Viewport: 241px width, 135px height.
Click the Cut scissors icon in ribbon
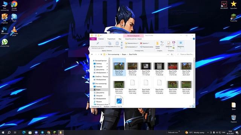[x=122, y=42]
